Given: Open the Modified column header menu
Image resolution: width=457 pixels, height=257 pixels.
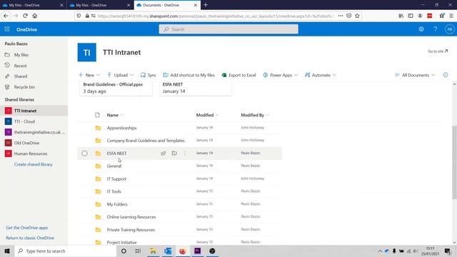Looking at the screenshot, I should point(207,115).
